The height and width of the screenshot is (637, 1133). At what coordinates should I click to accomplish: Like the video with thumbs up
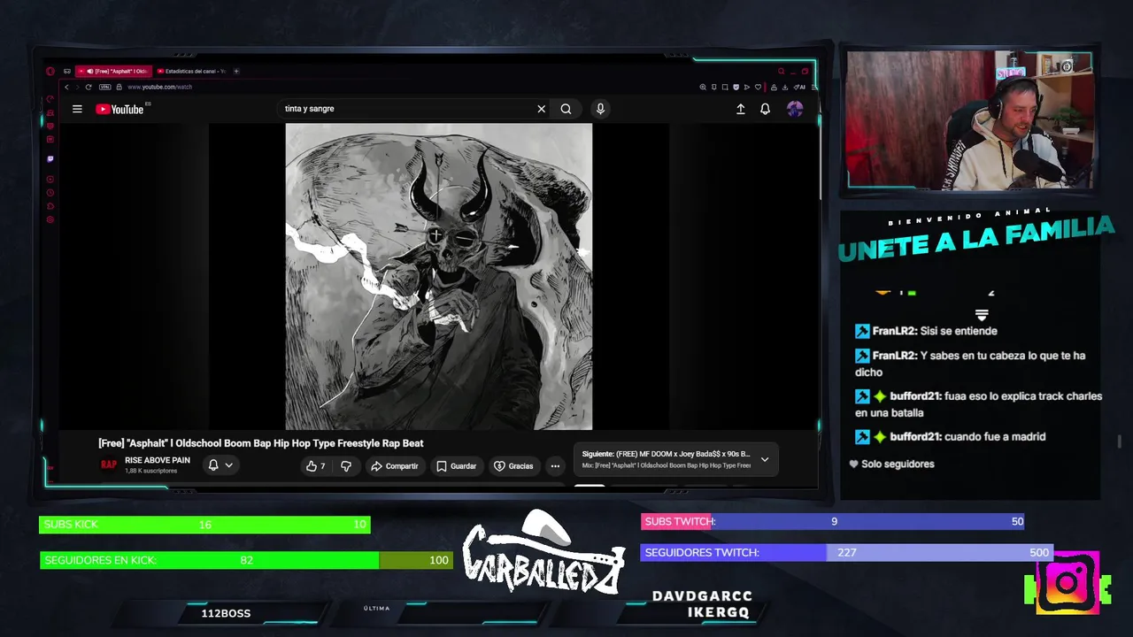(x=316, y=466)
